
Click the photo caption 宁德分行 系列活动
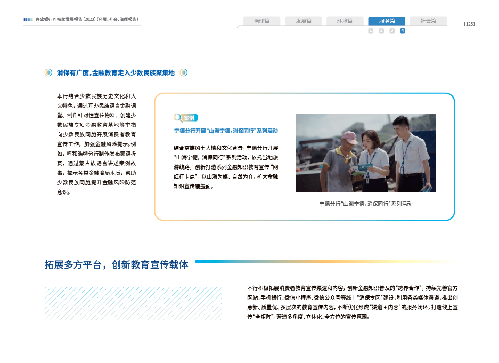(365, 204)
